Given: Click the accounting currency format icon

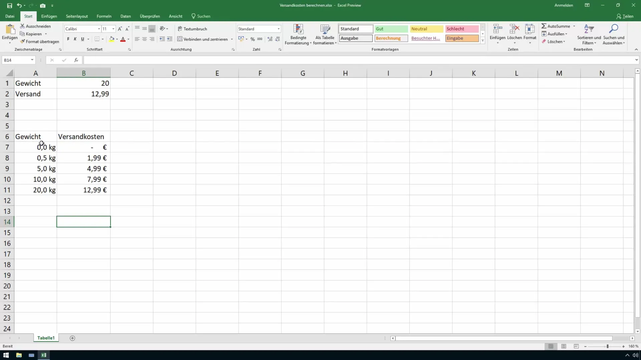Looking at the screenshot, I should coord(241,39).
